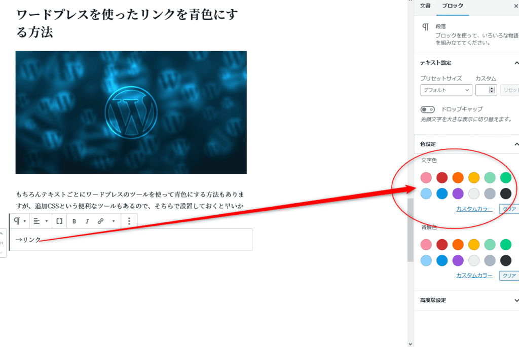Choose the orange 文字色 swatch

click(x=458, y=178)
